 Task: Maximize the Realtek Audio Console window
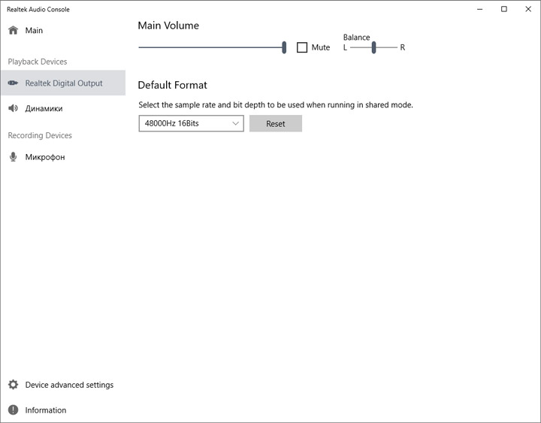(x=504, y=9)
